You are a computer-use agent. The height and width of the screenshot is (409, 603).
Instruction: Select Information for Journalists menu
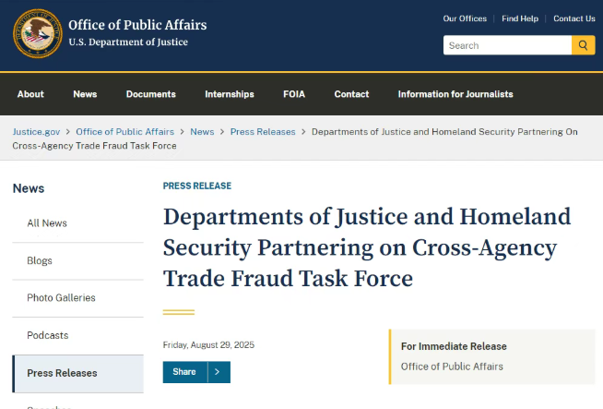[455, 94]
